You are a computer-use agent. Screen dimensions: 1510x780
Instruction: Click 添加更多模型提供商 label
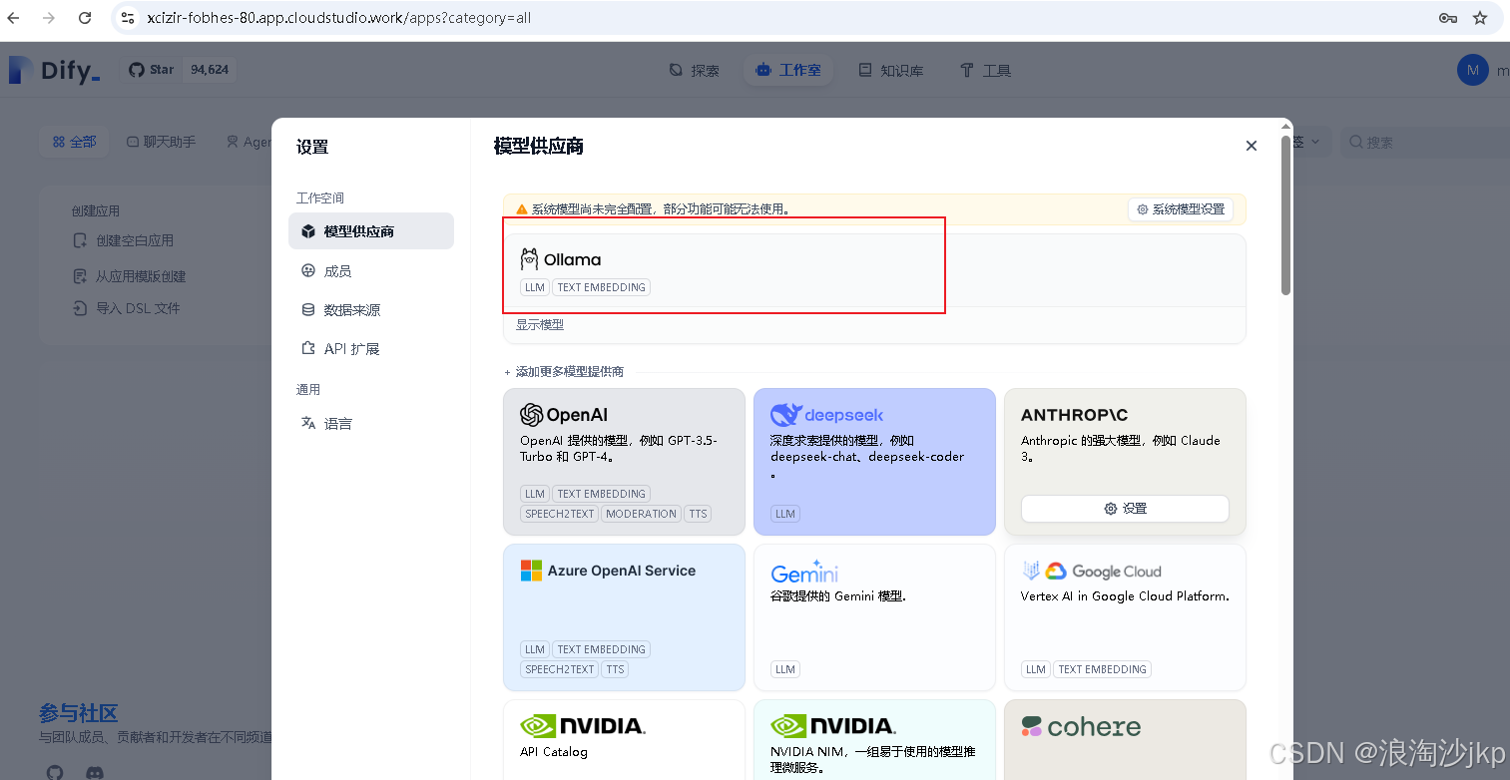coord(569,371)
